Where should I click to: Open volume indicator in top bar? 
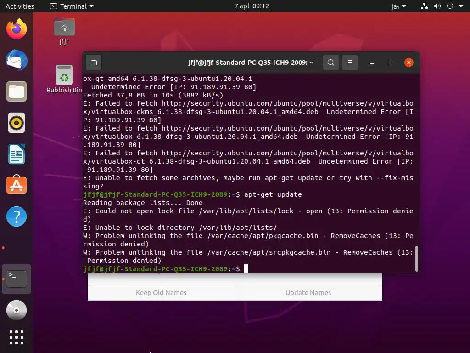tap(437, 6)
